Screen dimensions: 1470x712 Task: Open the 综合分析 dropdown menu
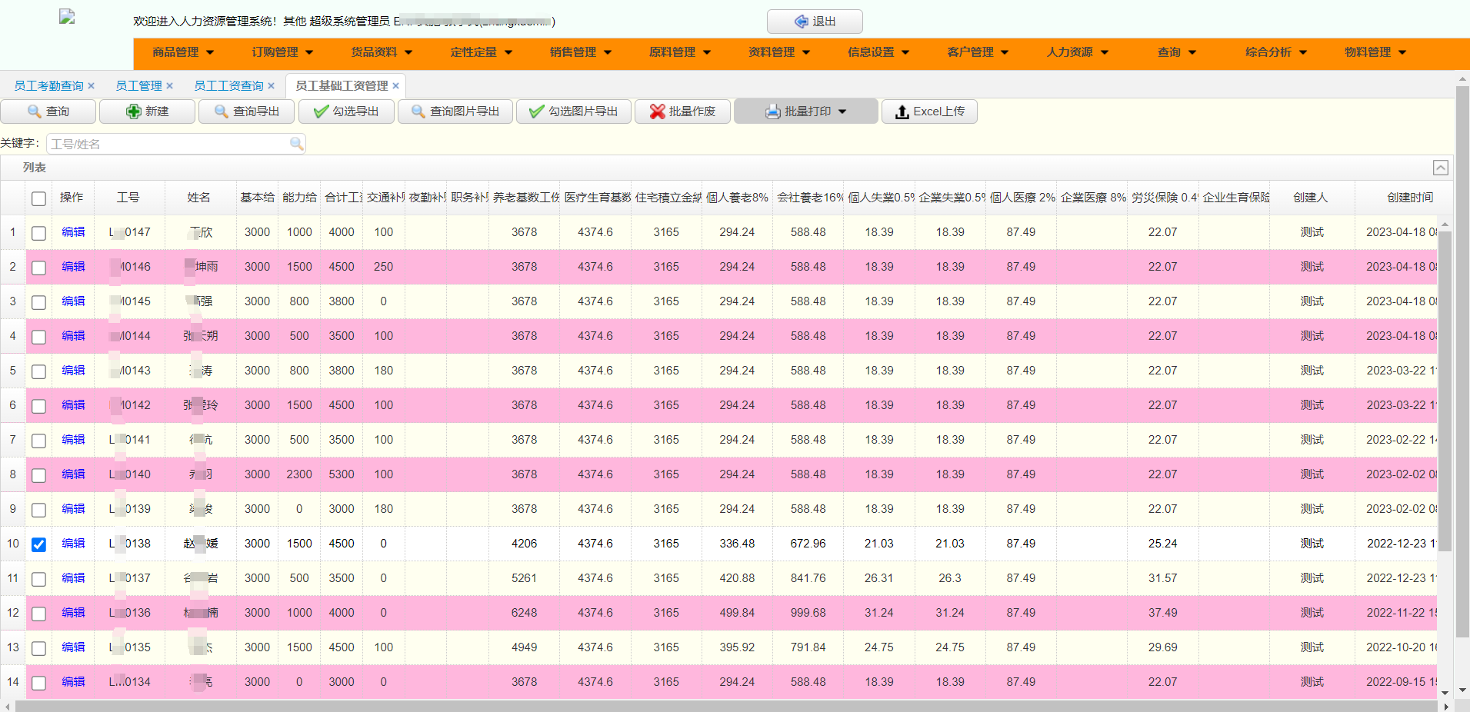(x=1275, y=52)
